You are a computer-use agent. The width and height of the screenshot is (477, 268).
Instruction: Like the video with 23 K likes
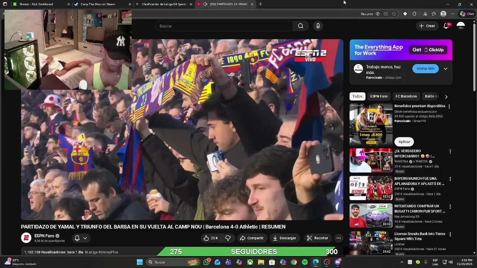point(211,238)
